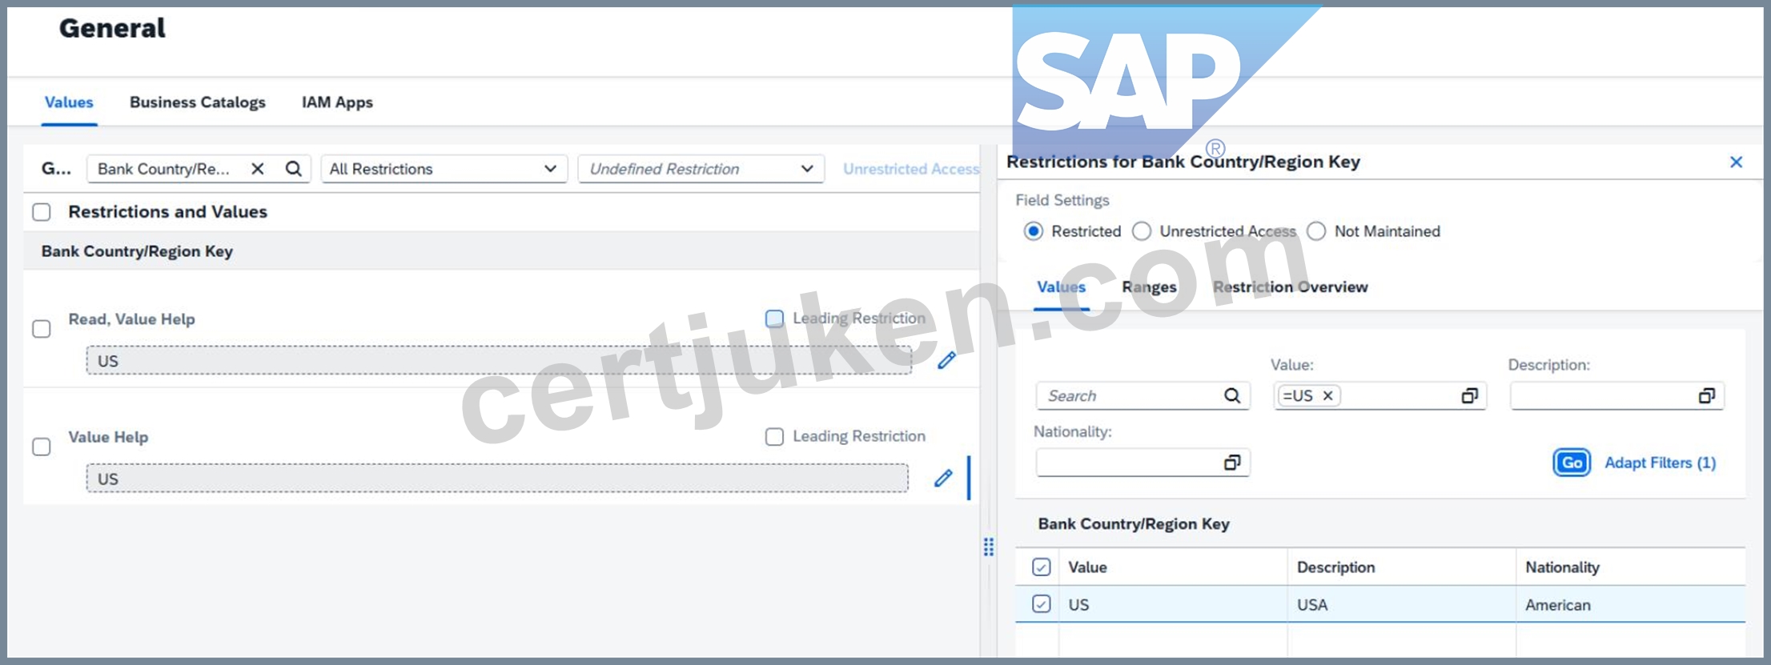Edit the Read, Value Help restriction pencil
1771x665 pixels.
tap(946, 360)
